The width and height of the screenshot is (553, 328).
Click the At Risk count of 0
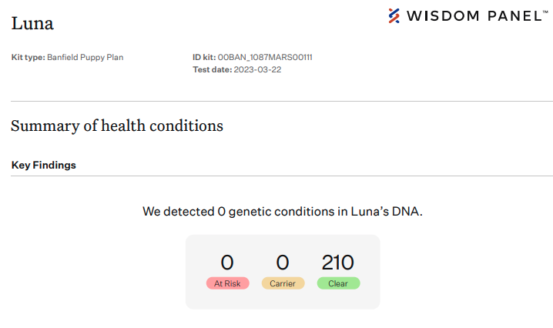tap(227, 263)
